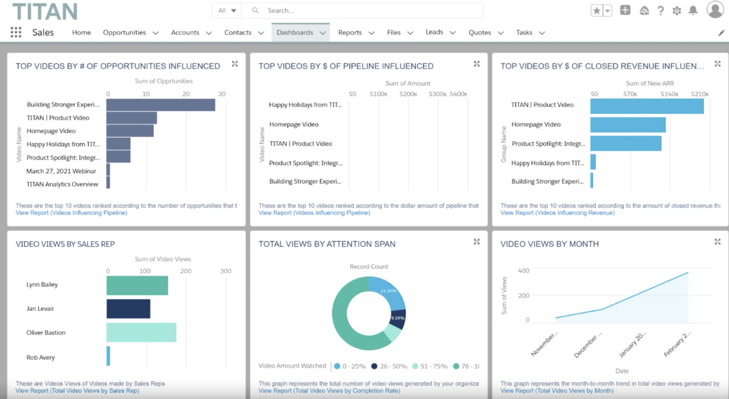Open the Setup gear icon
This screenshot has height=399, width=729.
677,11
